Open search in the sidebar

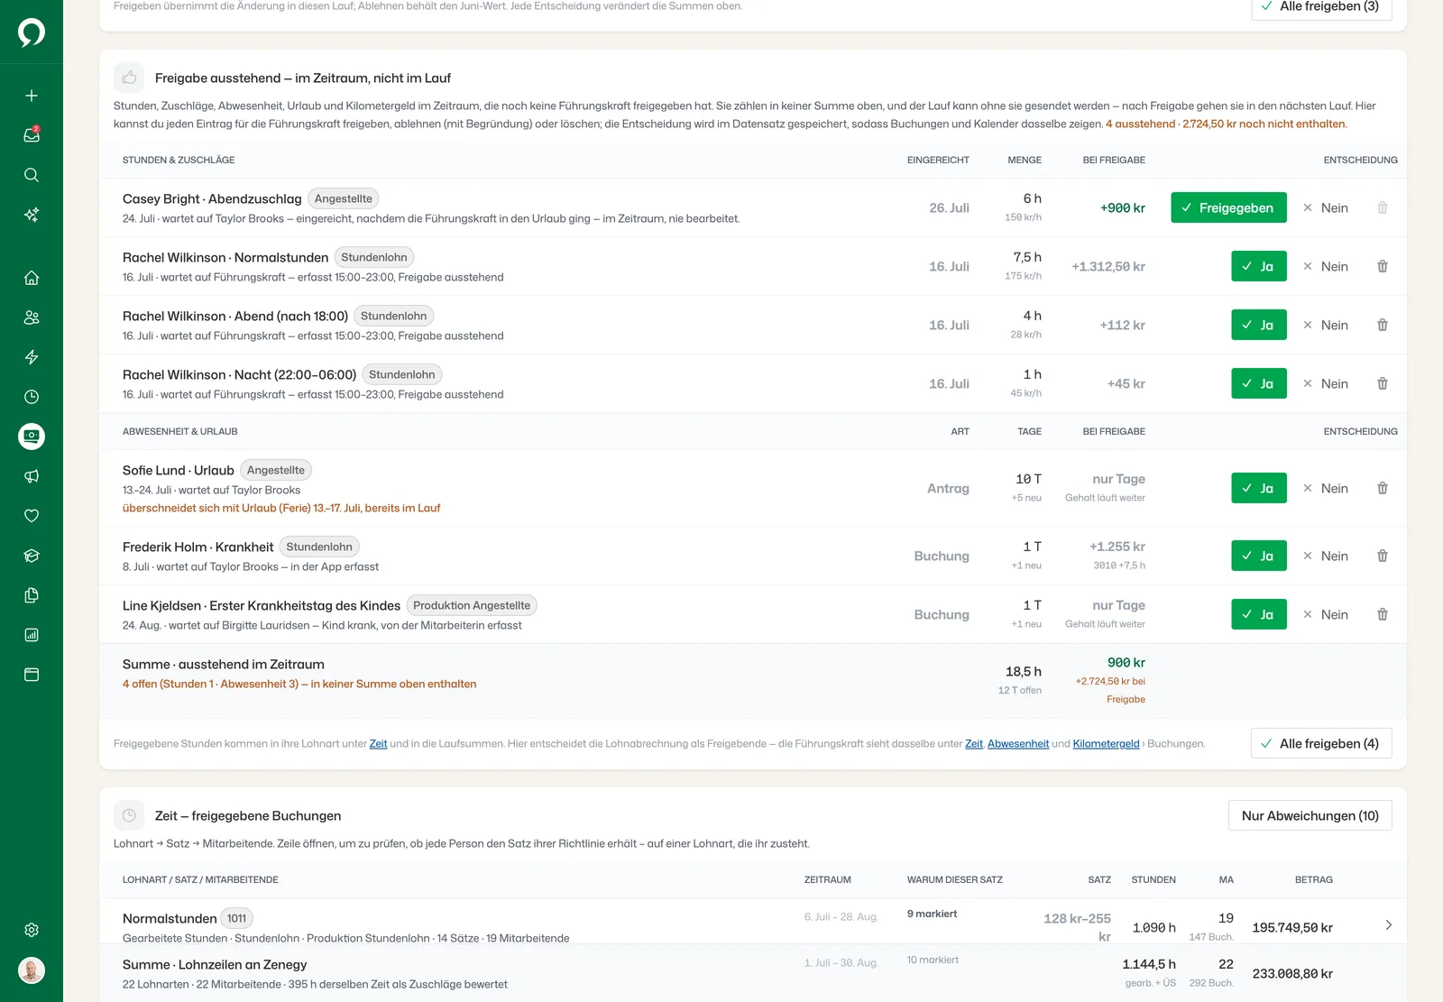click(32, 175)
